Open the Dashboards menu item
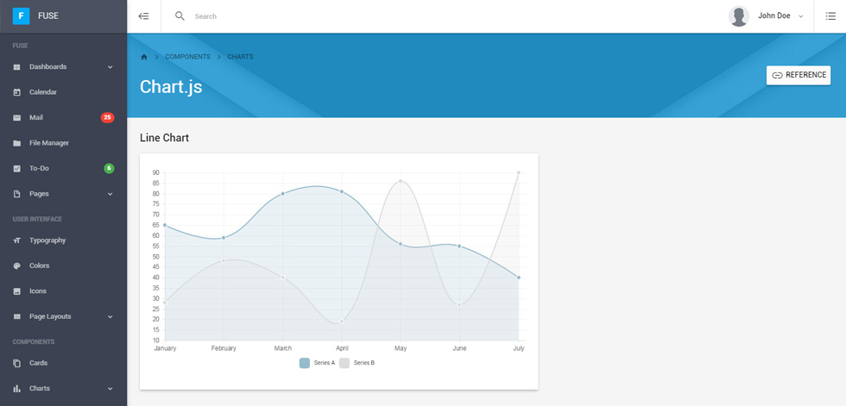 tap(63, 66)
